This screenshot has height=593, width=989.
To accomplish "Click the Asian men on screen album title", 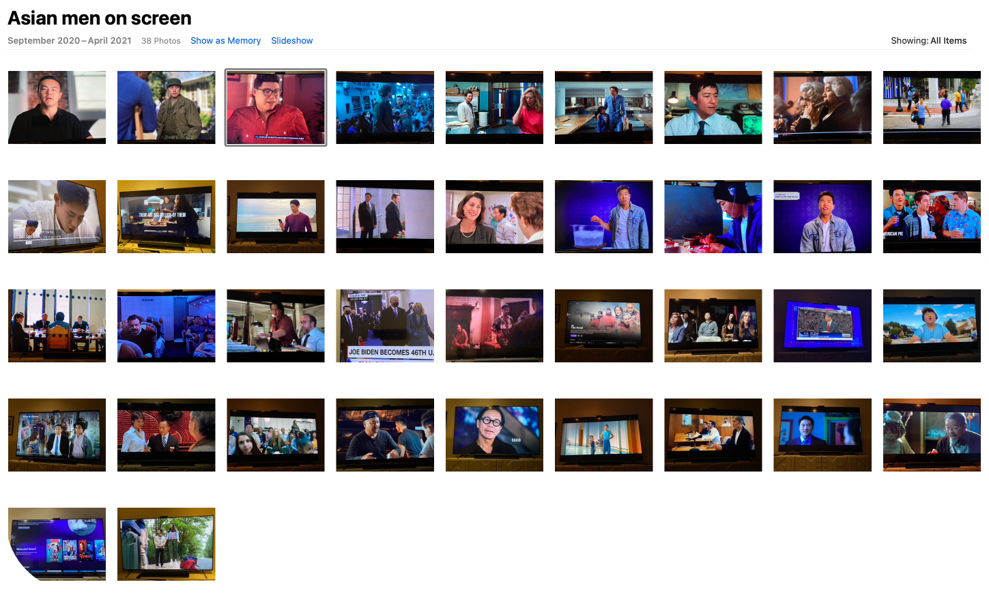I will pos(100,18).
